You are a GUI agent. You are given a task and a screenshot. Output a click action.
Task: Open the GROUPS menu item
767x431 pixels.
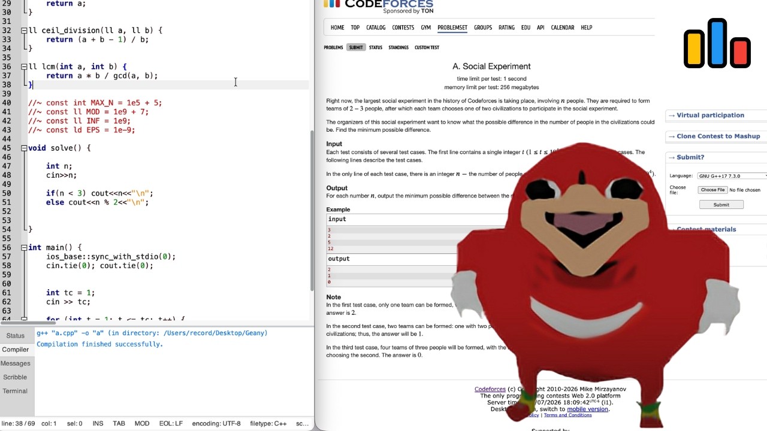tap(483, 28)
